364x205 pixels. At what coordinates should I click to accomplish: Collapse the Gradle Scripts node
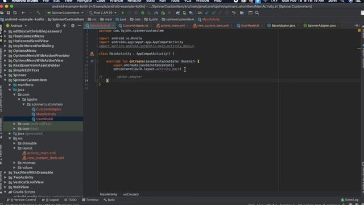(5, 192)
